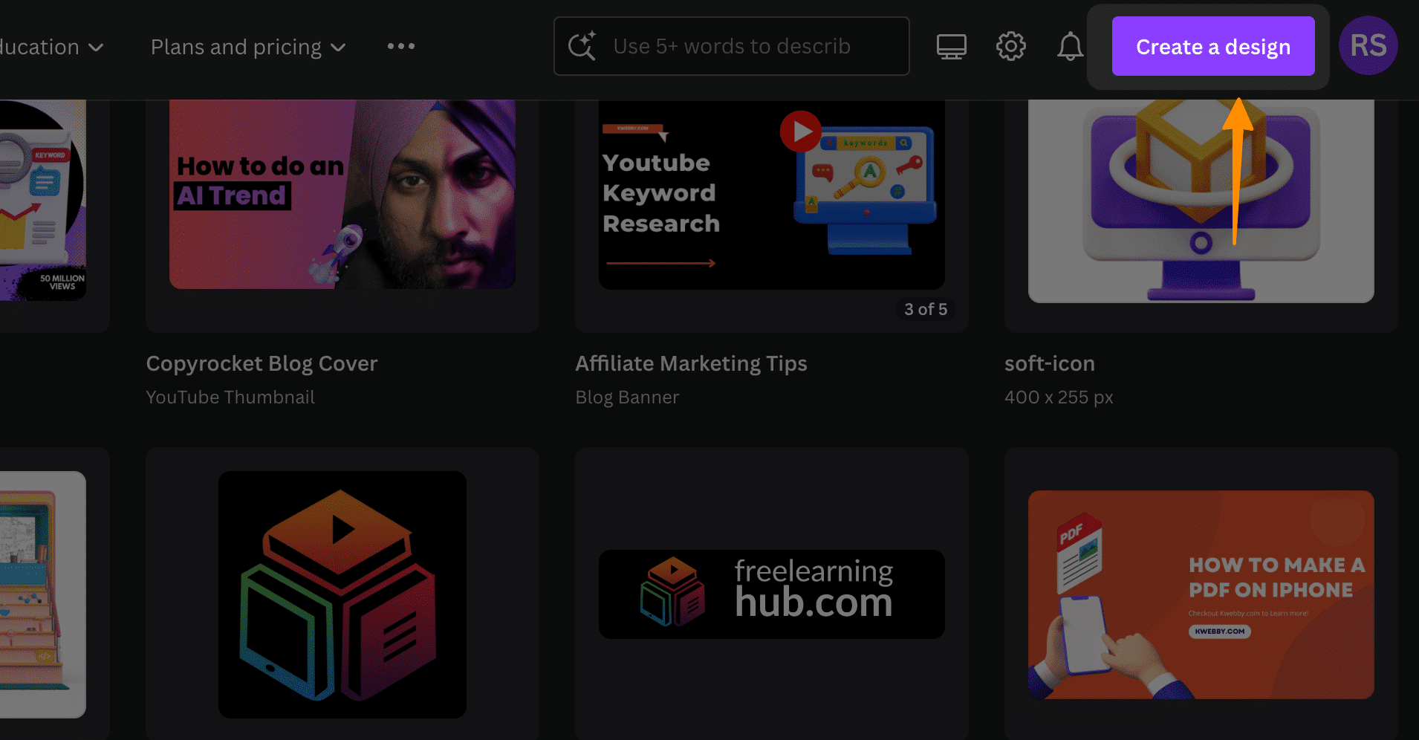Open the three-dots more menu in navbar

(x=401, y=46)
